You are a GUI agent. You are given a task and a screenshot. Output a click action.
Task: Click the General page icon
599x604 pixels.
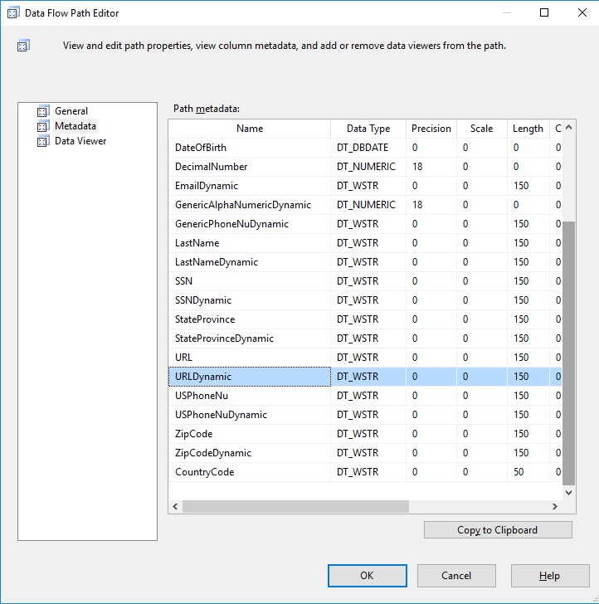point(43,111)
